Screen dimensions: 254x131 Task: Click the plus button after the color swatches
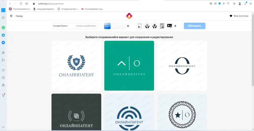(128, 26)
